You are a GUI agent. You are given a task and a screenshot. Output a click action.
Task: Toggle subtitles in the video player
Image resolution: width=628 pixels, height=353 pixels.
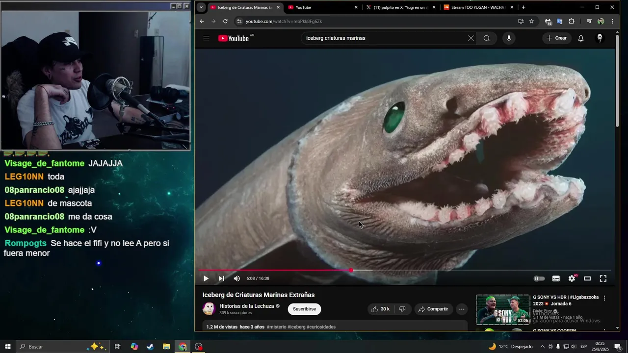coord(556,278)
